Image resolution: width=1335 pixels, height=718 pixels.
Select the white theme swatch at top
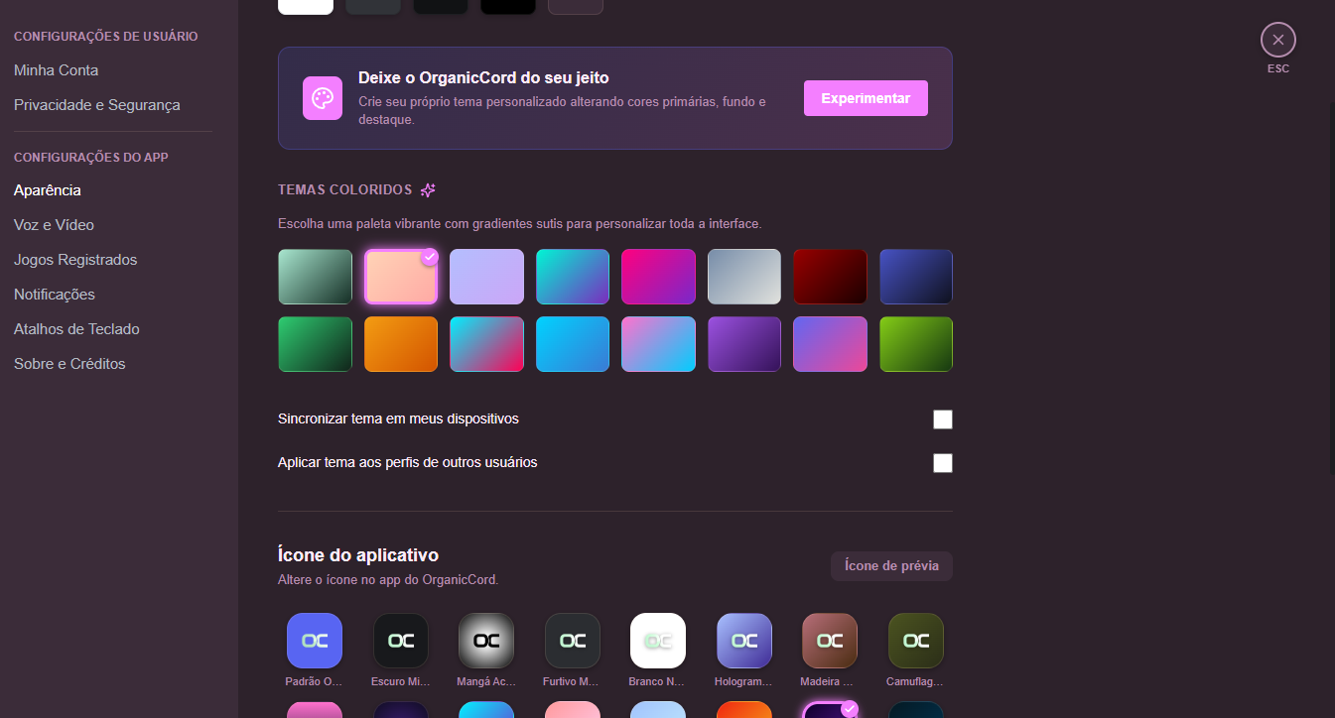(x=306, y=7)
